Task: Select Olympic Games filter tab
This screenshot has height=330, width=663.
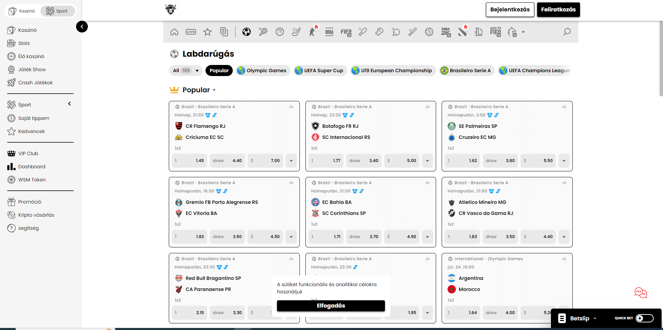Action: [263, 70]
